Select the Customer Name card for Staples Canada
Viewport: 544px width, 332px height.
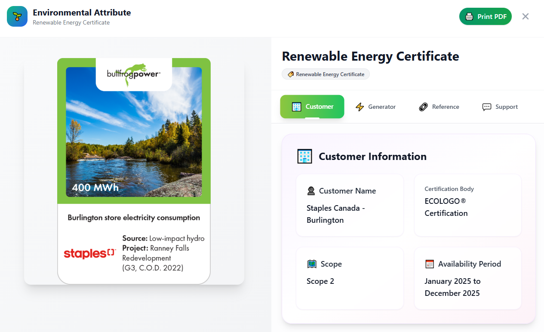coord(350,205)
